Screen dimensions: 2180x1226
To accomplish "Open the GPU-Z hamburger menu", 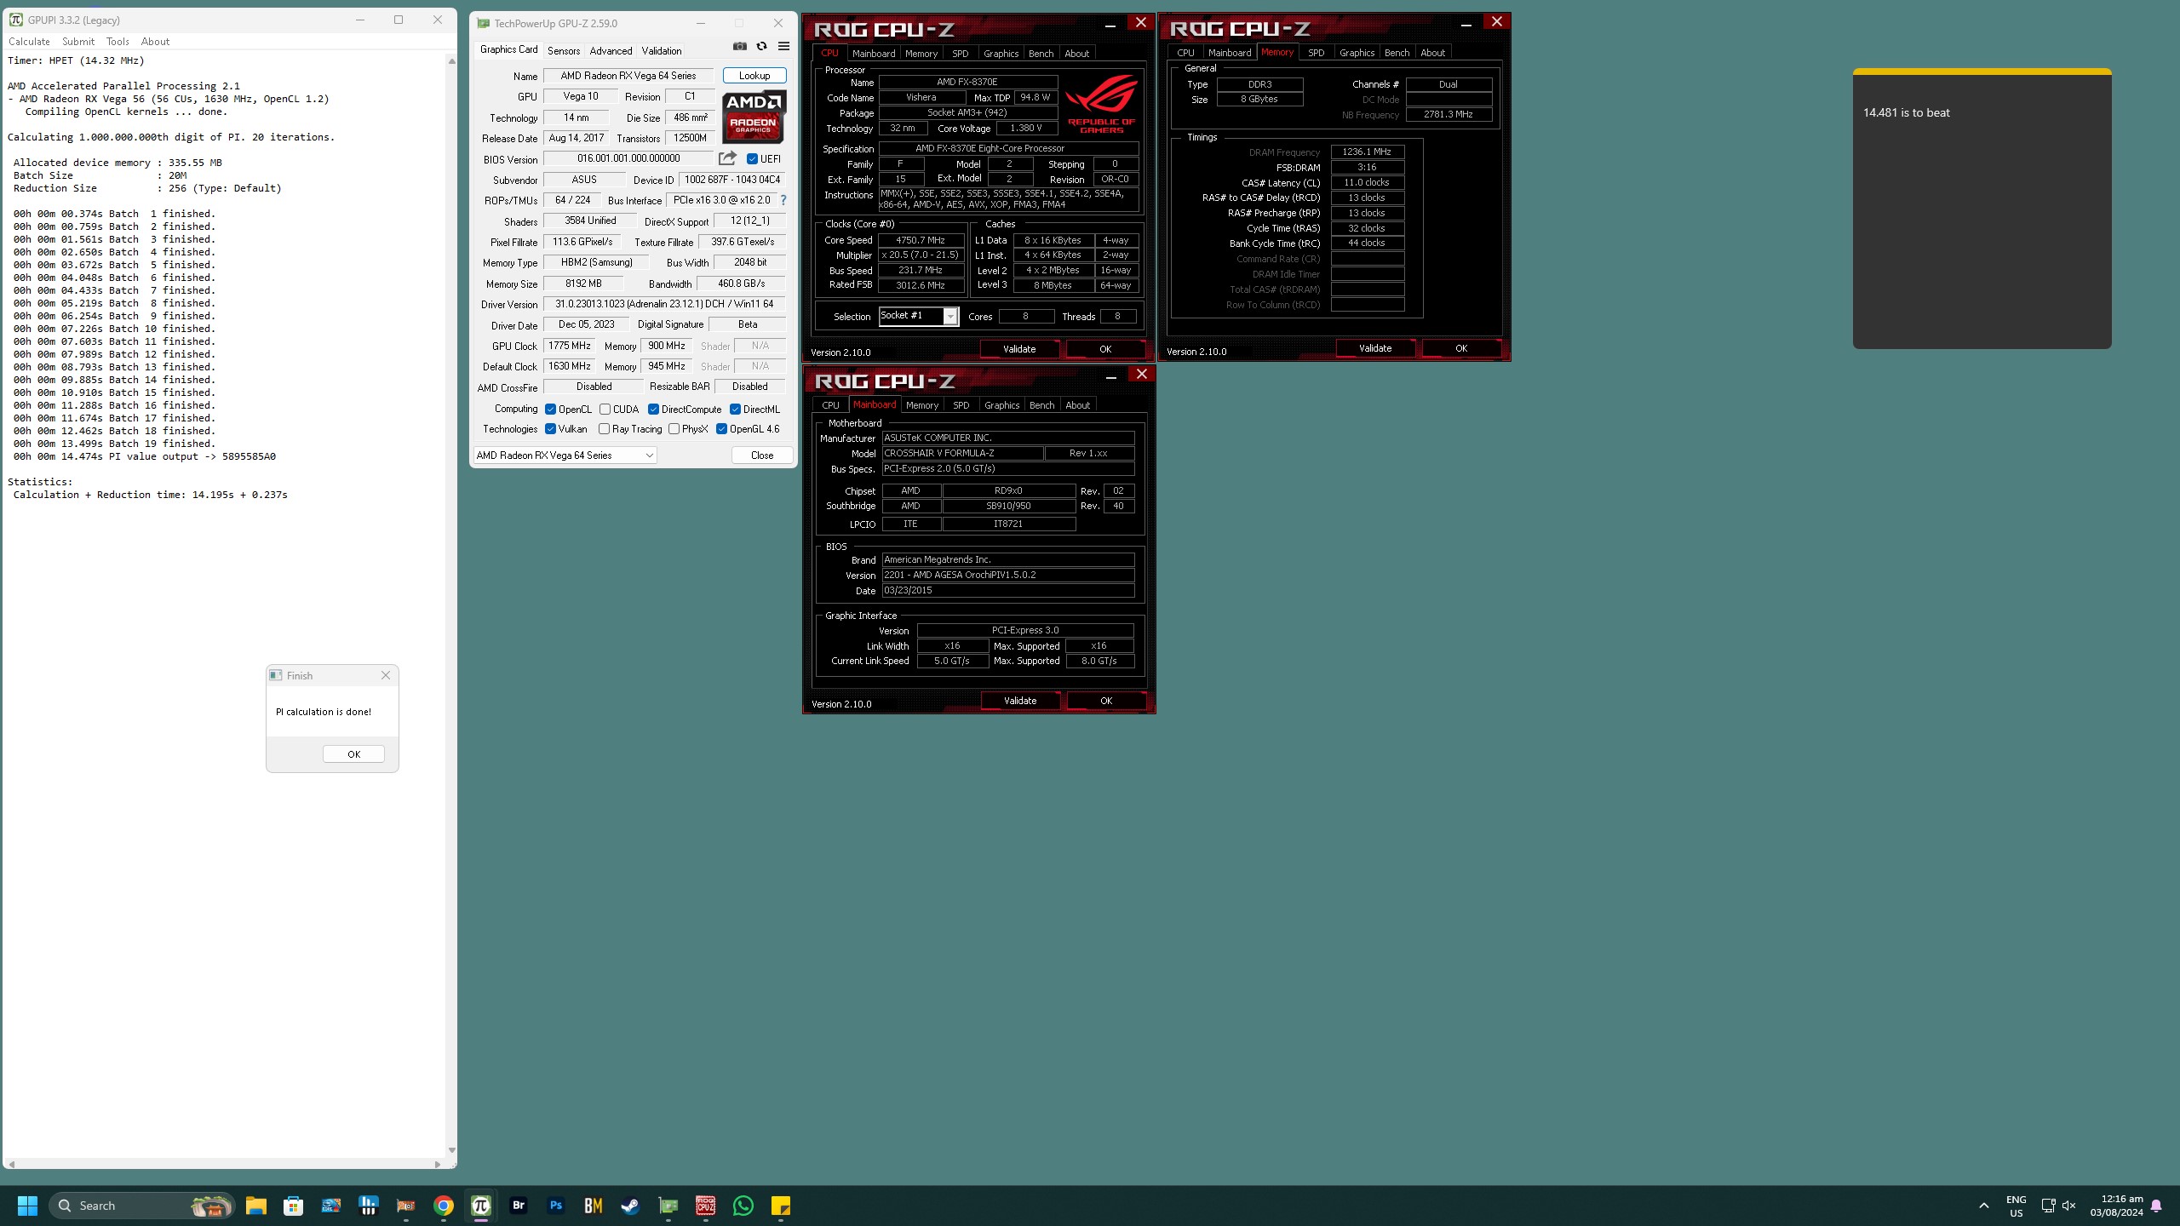I will 783,47.
